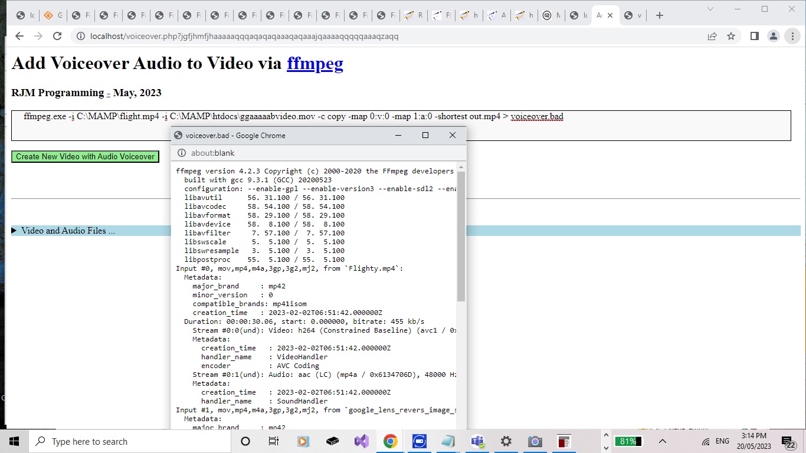The height and width of the screenshot is (453, 806).
Task: Click the ENG language indicator
Action: [x=722, y=441]
